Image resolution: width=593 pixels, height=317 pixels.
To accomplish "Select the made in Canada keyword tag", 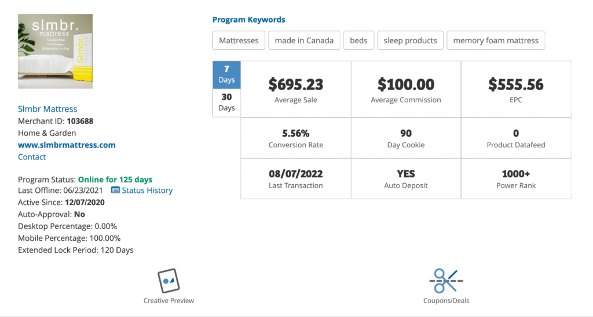I will pyautogui.click(x=304, y=40).
